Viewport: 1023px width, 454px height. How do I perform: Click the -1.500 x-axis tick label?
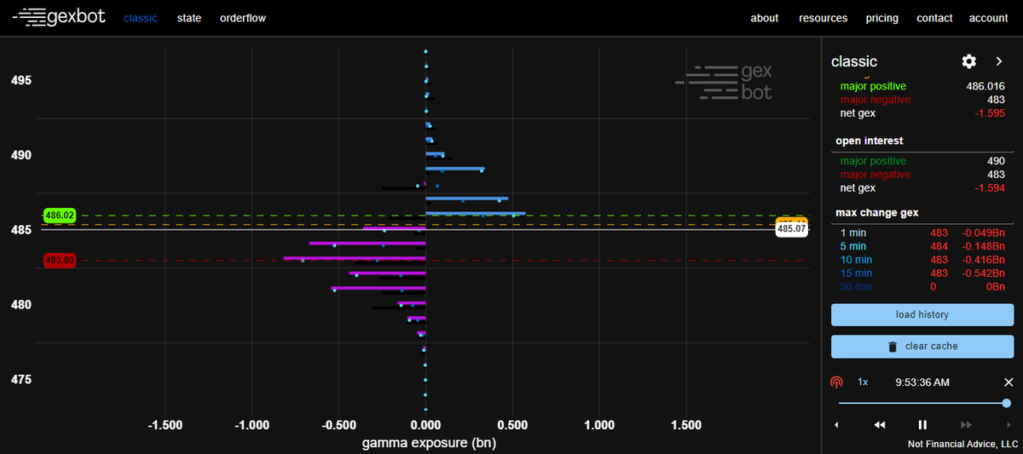tap(165, 425)
